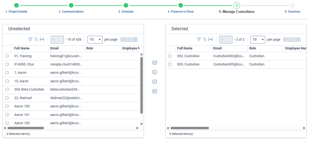Clear filters icon in Unselected panel
309x141 pixels.
point(36,39)
